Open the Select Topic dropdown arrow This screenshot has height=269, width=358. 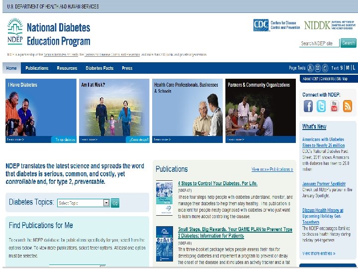(x=106, y=203)
